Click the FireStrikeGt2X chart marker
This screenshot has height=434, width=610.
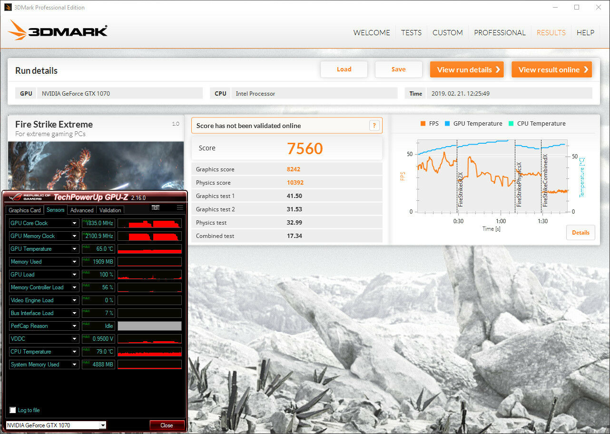(x=460, y=189)
